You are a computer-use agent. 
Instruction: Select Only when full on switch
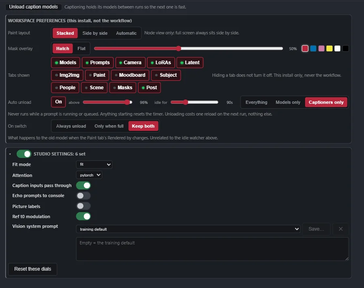tap(109, 126)
